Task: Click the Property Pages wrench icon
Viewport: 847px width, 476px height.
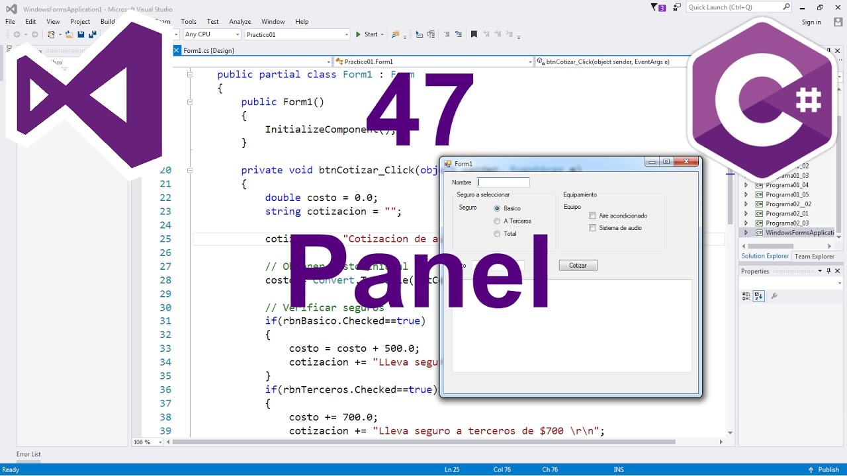Action: tap(774, 296)
